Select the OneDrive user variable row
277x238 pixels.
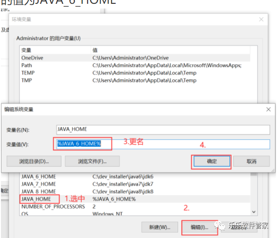[135, 58]
